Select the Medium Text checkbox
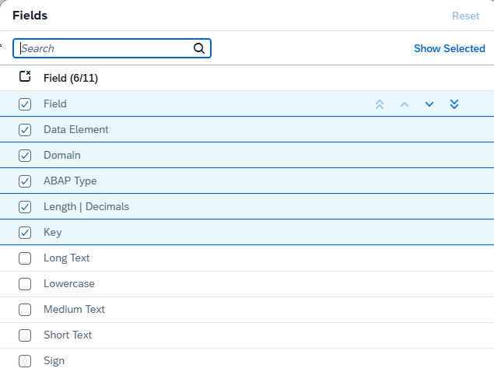This screenshot has width=494, height=372. [x=25, y=310]
